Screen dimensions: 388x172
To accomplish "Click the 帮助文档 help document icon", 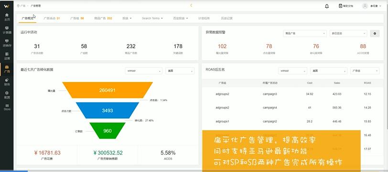I will pyautogui.click(x=340, y=6).
